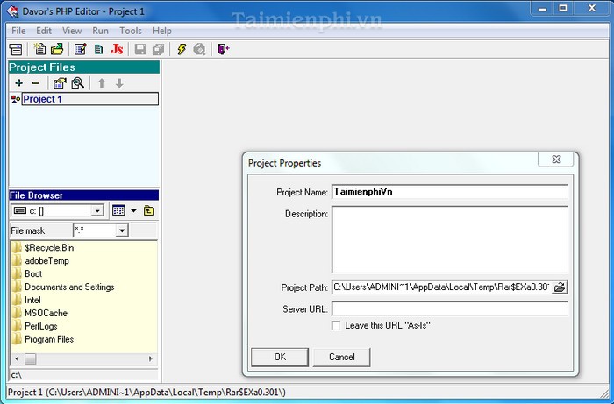Select Project 1 in the project tree
614x404 pixels.
[90, 99]
